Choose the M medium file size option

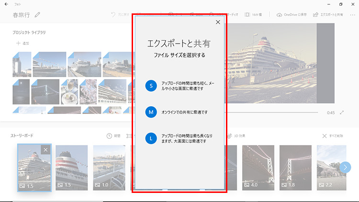pyautogui.click(x=151, y=112)
